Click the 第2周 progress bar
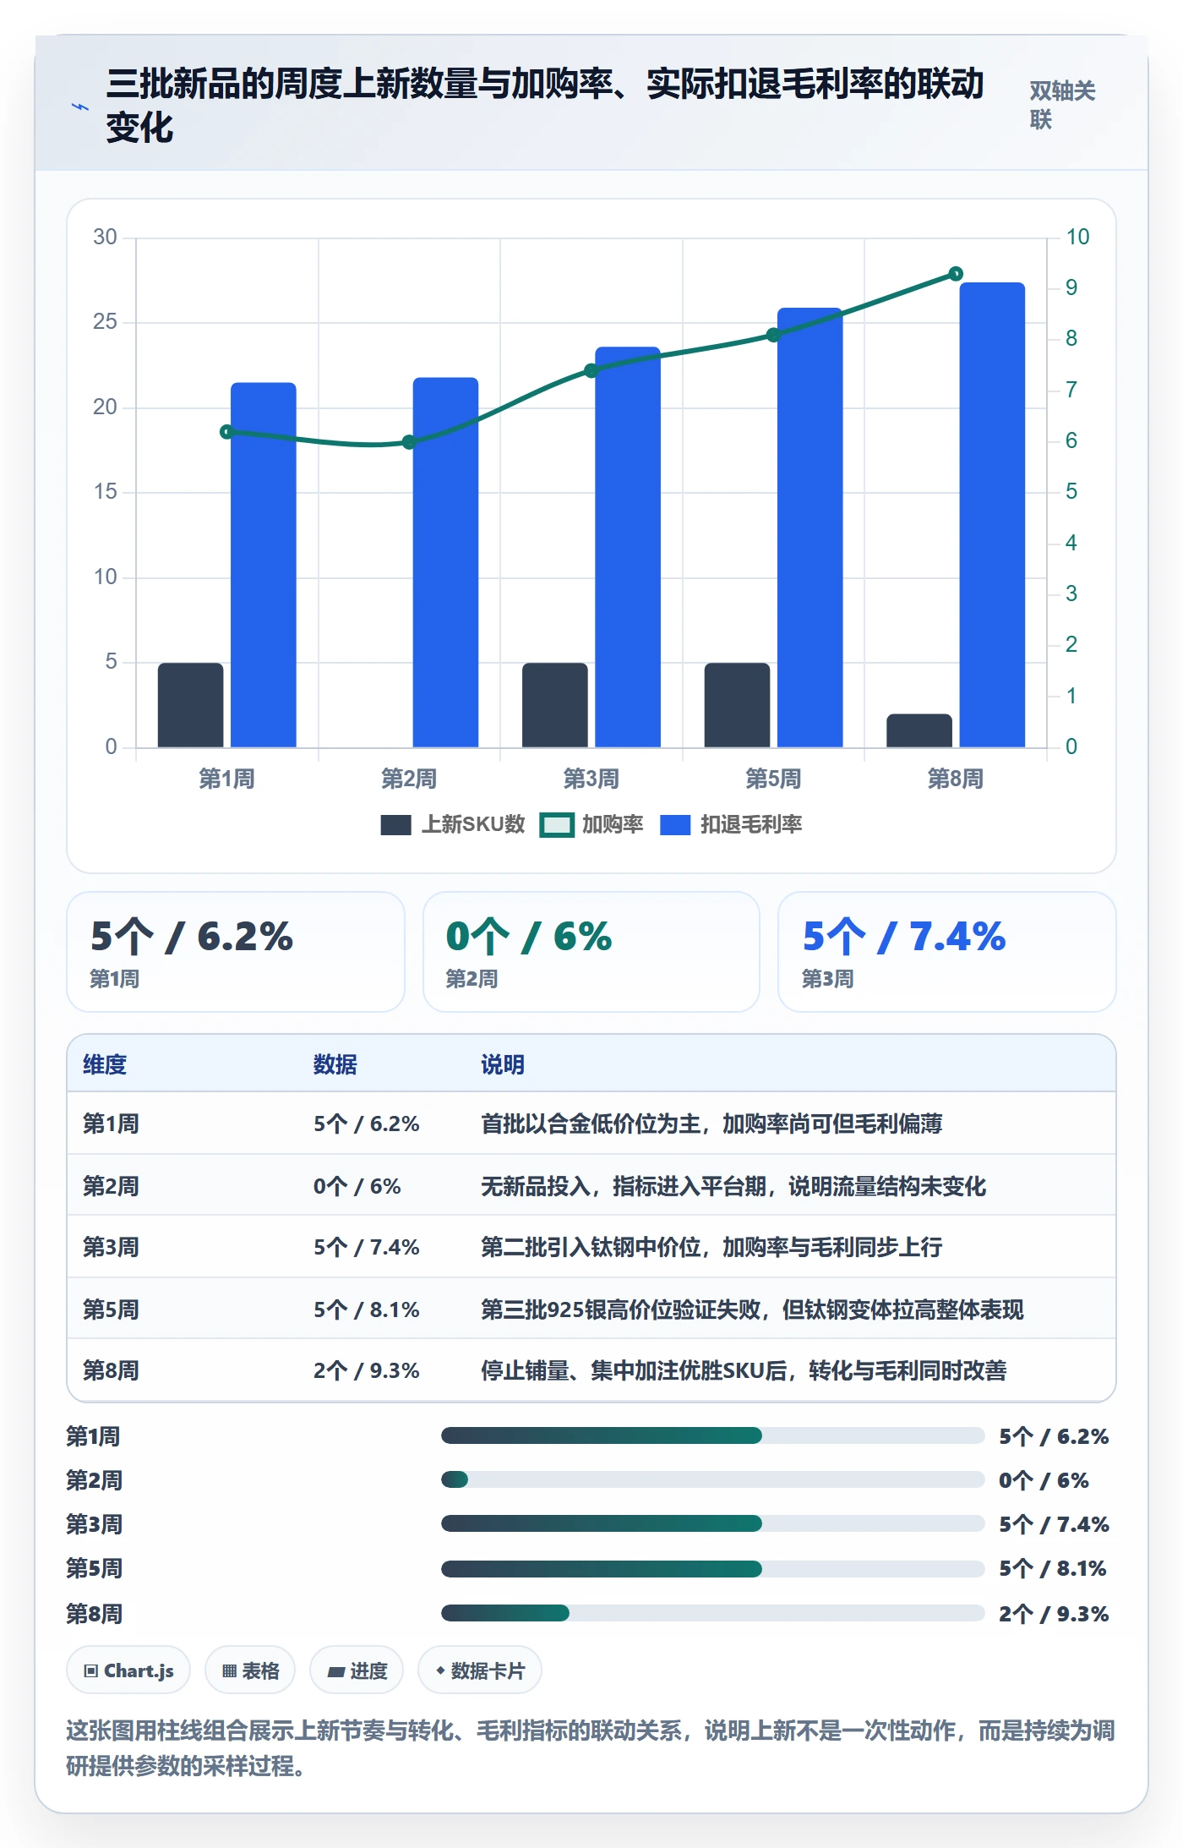The height and width of the screenshot is (1848, 1183). 712,1479
